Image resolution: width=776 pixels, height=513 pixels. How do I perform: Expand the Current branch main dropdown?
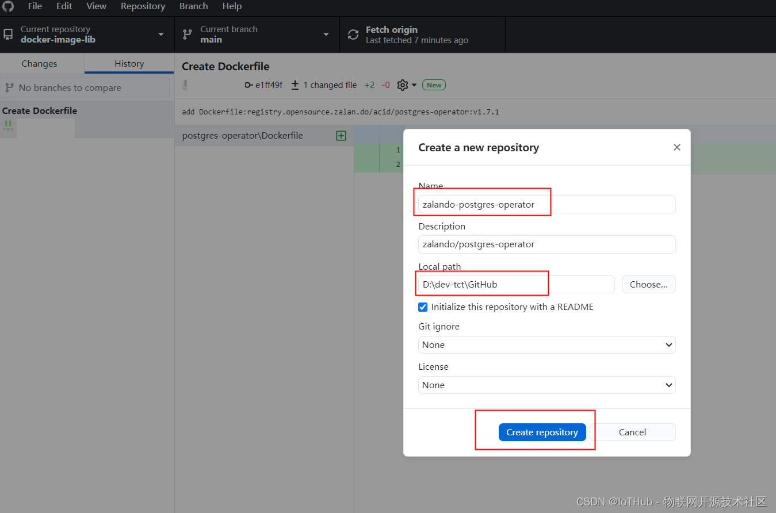[x=257, y=35]
